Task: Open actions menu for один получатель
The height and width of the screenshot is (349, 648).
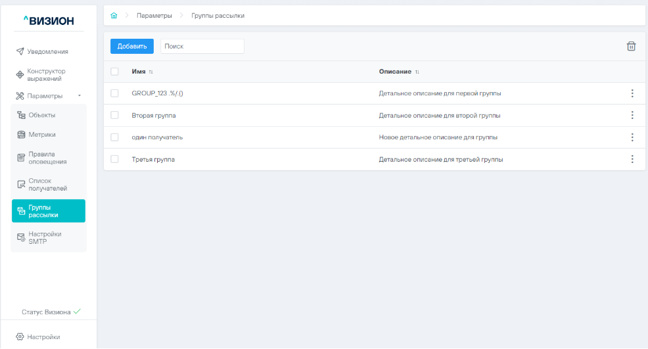Action: click(x=632, y=137)
